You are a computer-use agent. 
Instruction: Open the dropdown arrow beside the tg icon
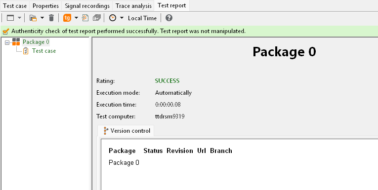click(77, 18)
